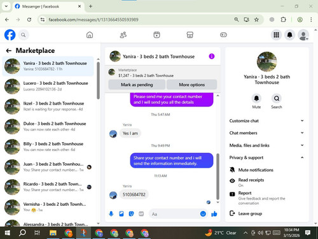
Task: Reload the page
Action: [29, 20]
